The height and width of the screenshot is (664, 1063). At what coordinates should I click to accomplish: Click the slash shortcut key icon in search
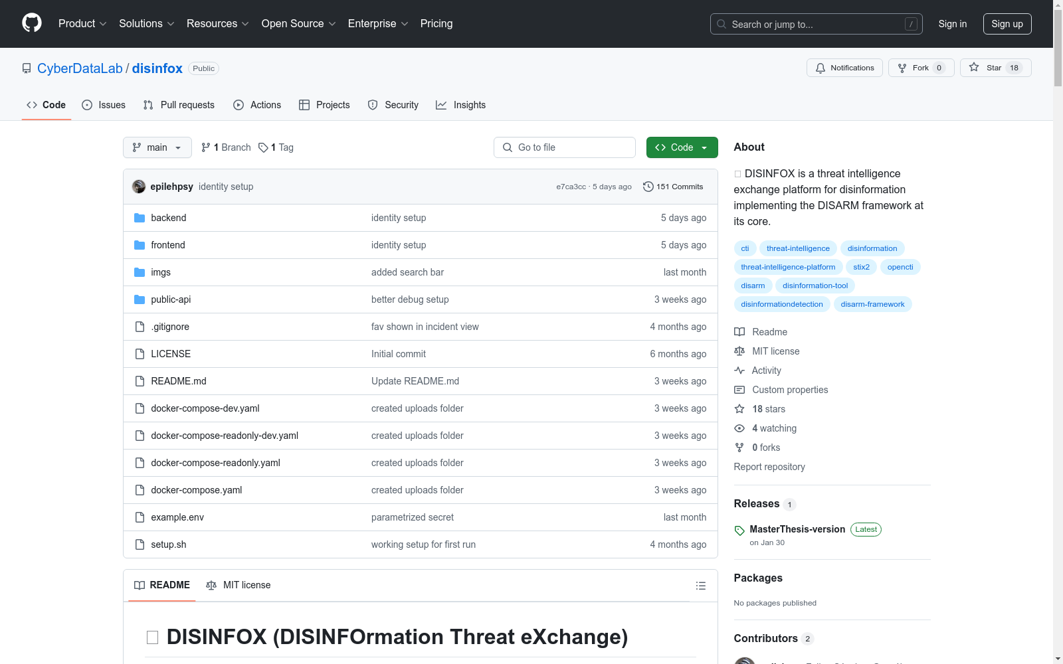(911, 24)
